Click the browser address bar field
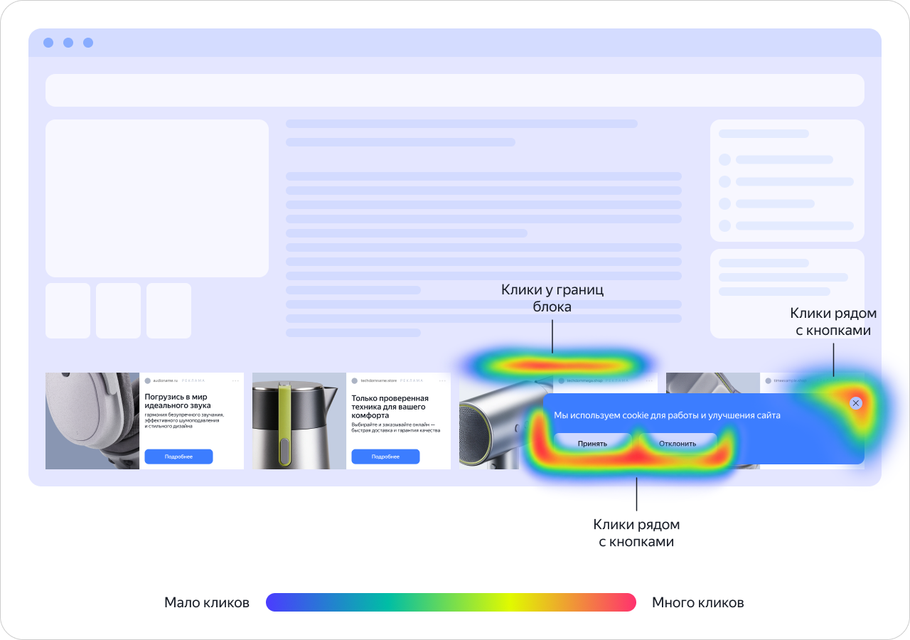 (455, 90)
